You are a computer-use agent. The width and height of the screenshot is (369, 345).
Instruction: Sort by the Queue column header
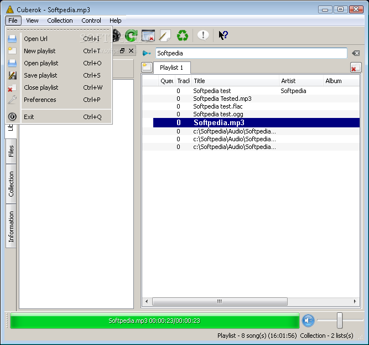click(167, 81)
